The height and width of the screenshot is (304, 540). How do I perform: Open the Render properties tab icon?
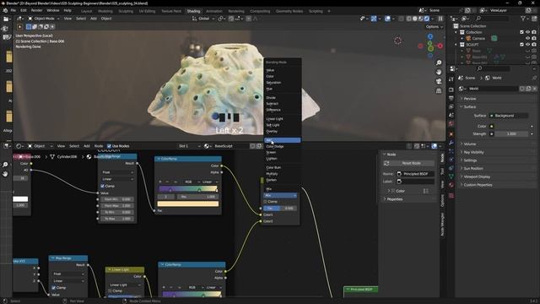pyautogui.click(x=451, y=90)
